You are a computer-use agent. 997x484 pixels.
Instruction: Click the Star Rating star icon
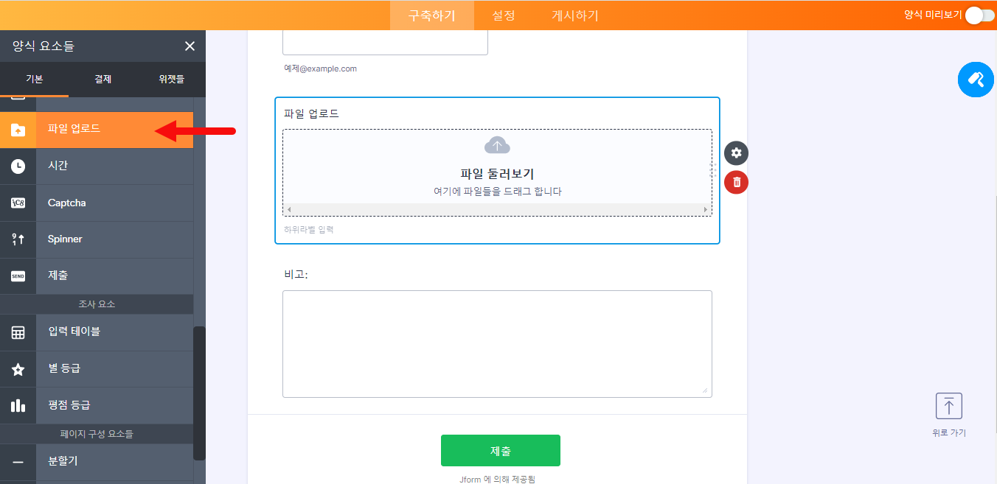18,369
